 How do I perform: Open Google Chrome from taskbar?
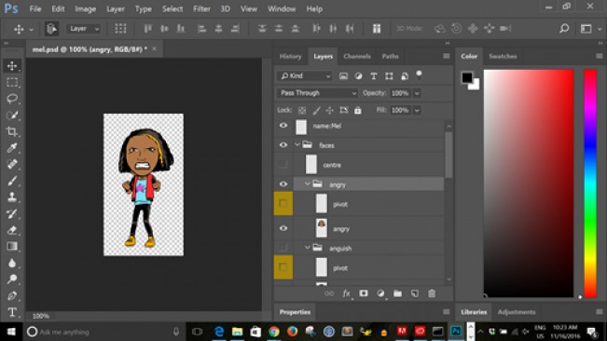(x=274, y=332)
